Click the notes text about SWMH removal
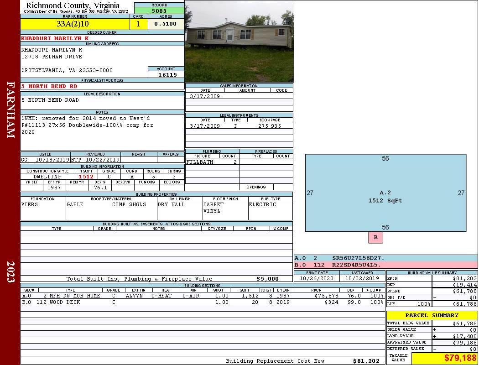 coord(87,125)
